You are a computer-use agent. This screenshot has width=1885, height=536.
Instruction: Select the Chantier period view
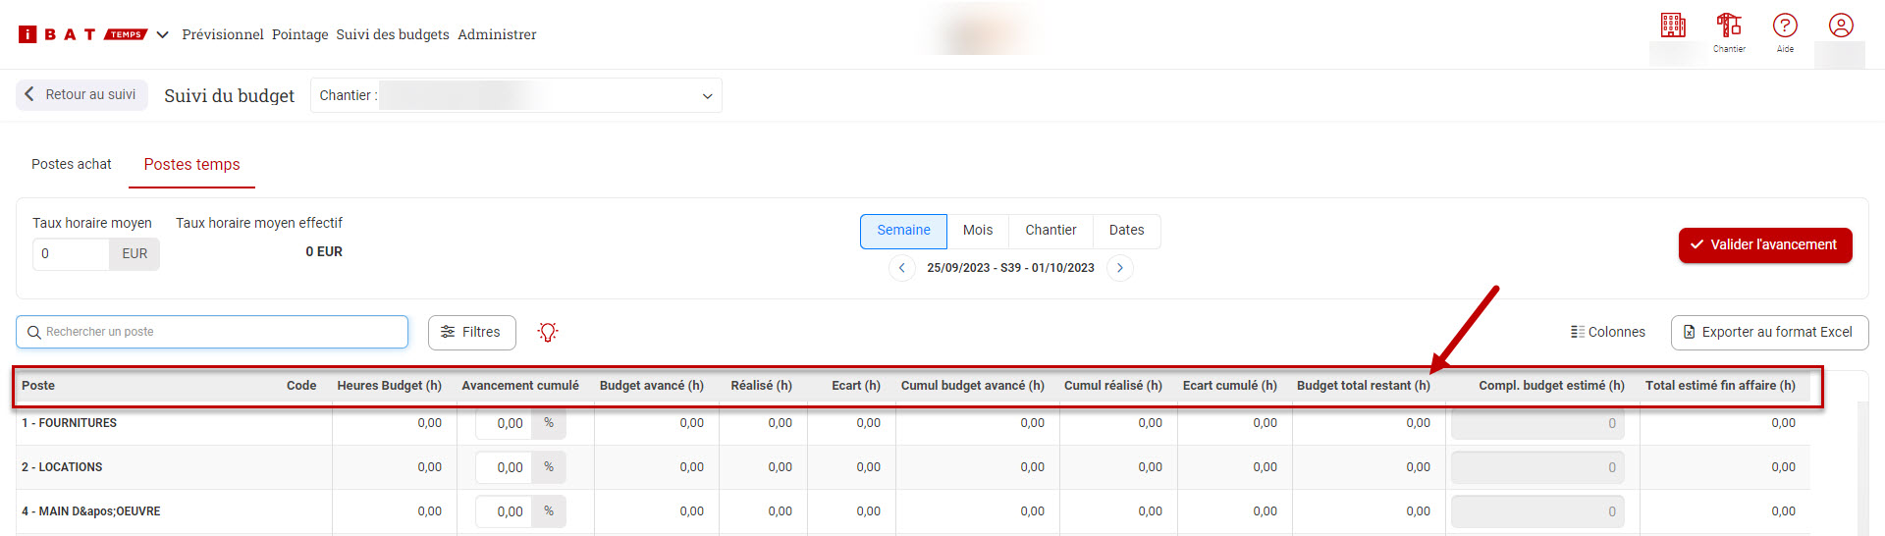tap(1050, 231)
